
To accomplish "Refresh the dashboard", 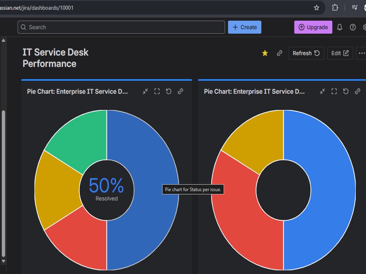I will pos(306,53).
